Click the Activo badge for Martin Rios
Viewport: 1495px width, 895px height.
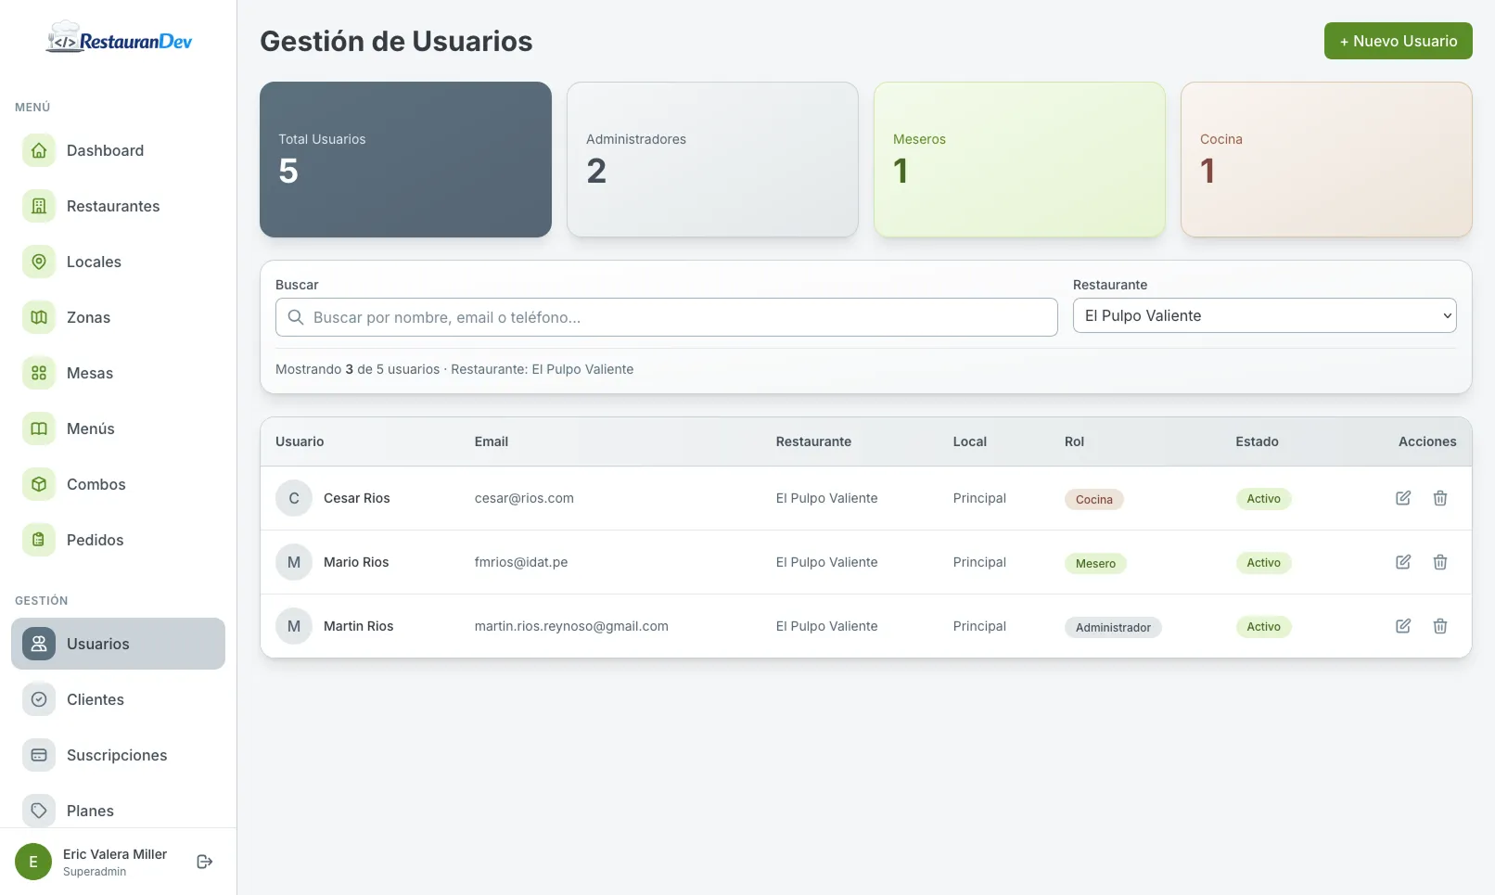(x=1263, y=626)
